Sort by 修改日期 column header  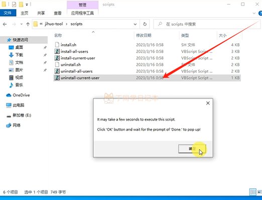tap(144, 35)
